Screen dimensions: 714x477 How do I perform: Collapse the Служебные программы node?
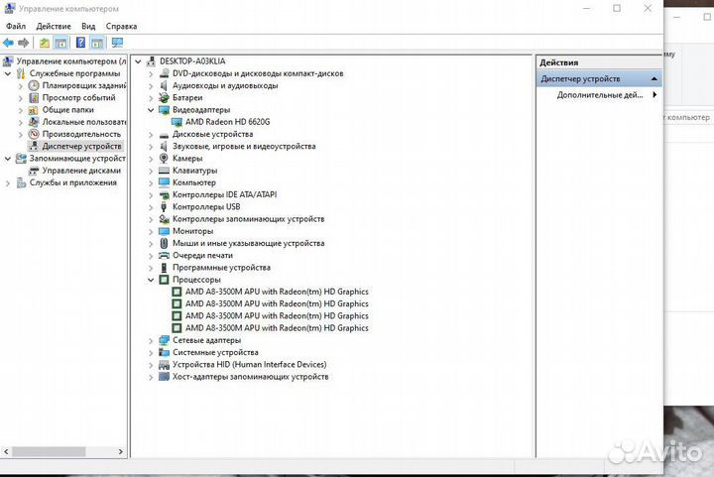[x=8, y=73]
